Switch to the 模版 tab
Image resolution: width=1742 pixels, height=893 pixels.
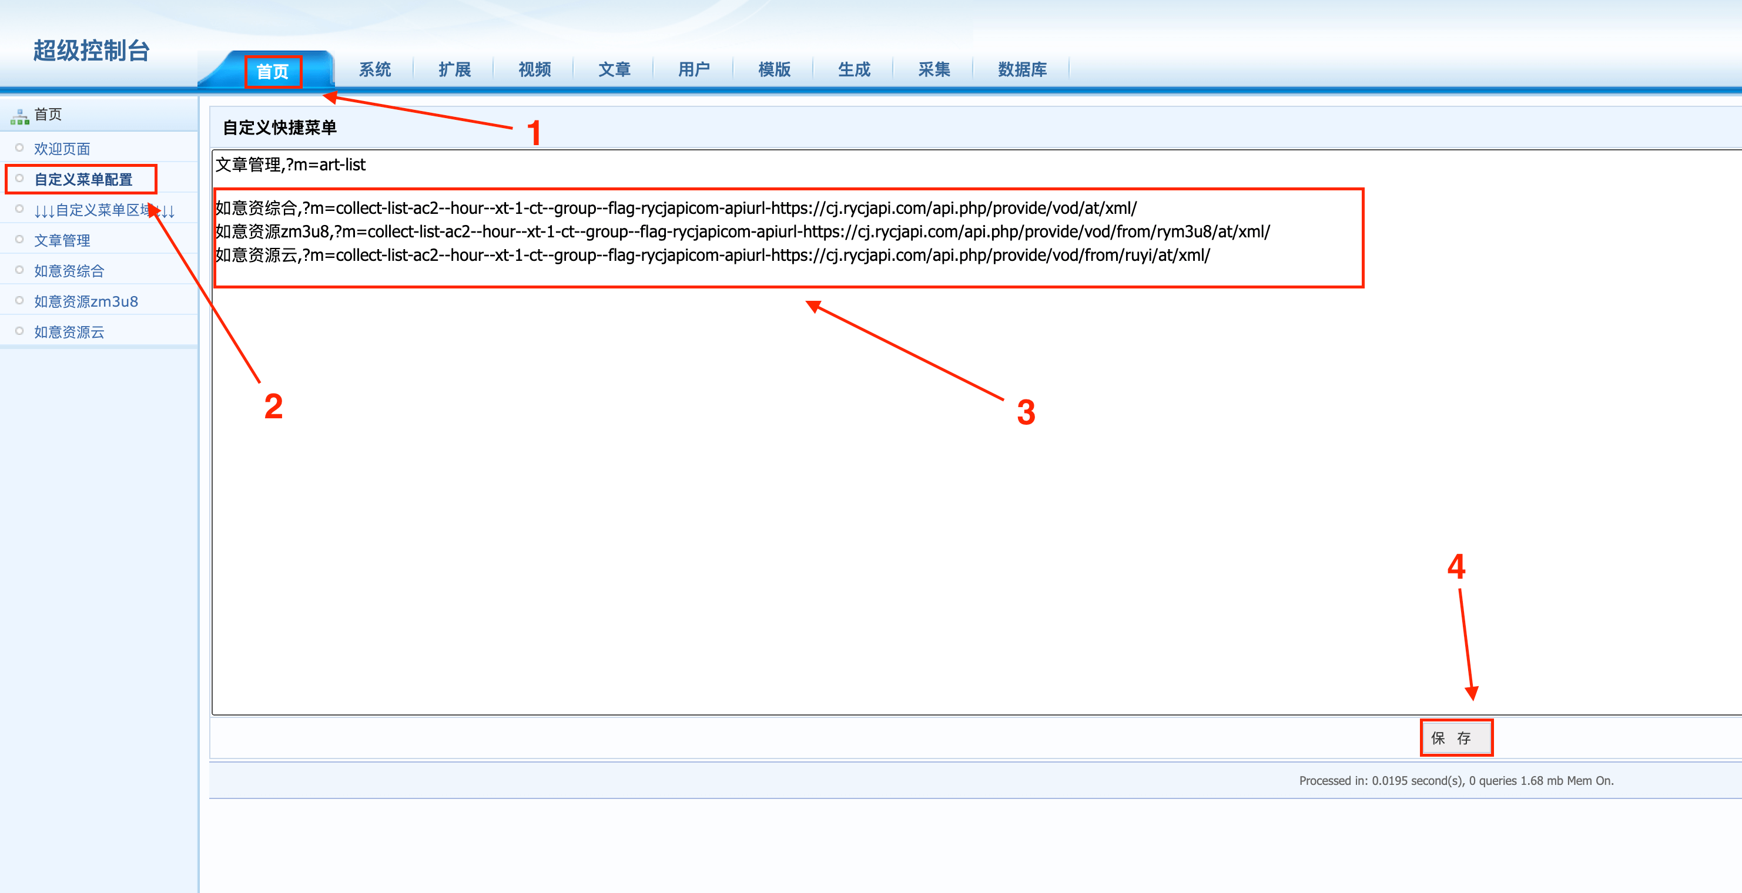pos(774,70)
